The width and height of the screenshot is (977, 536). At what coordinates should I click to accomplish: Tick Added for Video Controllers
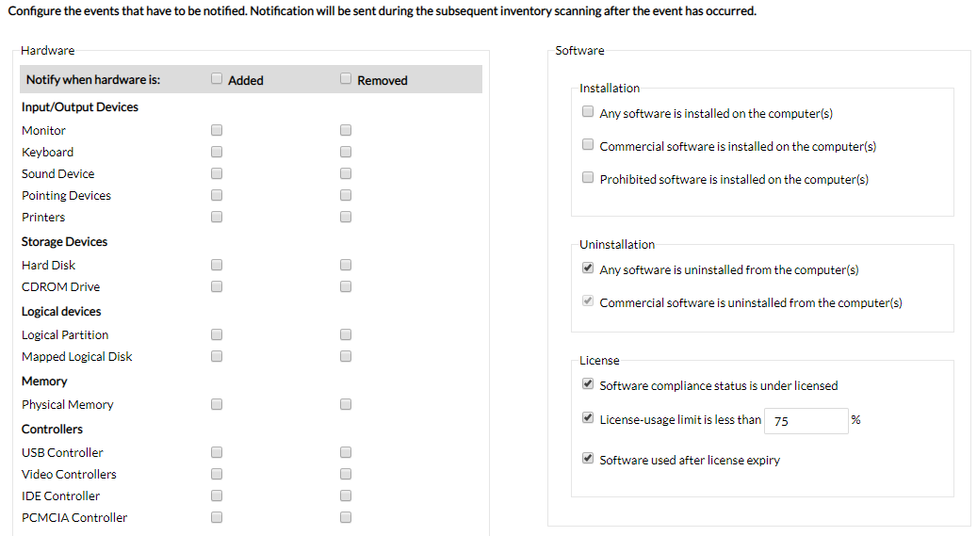217,474
